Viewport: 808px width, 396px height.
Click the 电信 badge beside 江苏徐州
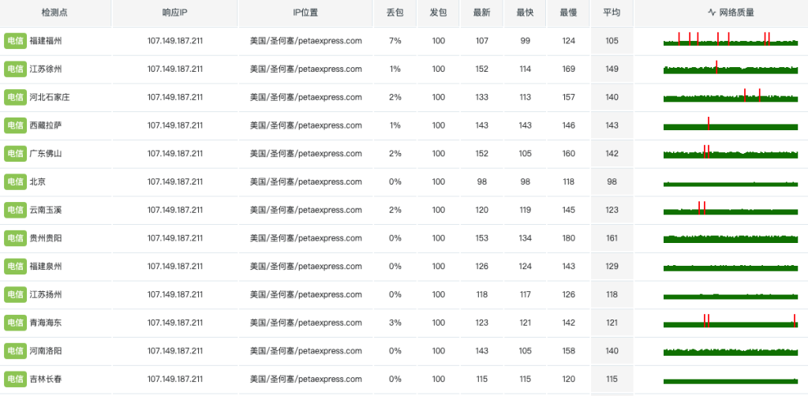pos(15,69)
